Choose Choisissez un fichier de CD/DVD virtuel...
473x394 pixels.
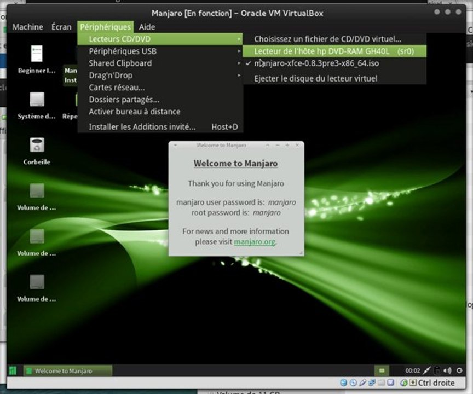tap(334, 39)
